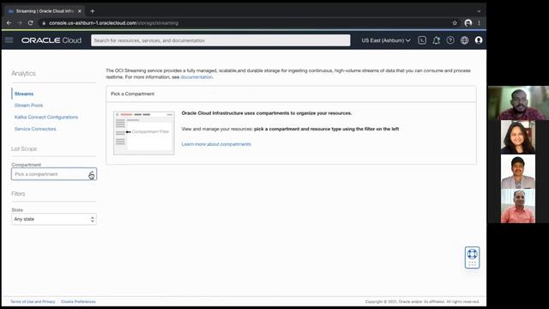Open Service Connectors in the sidebar

click(x=35, y=129)
